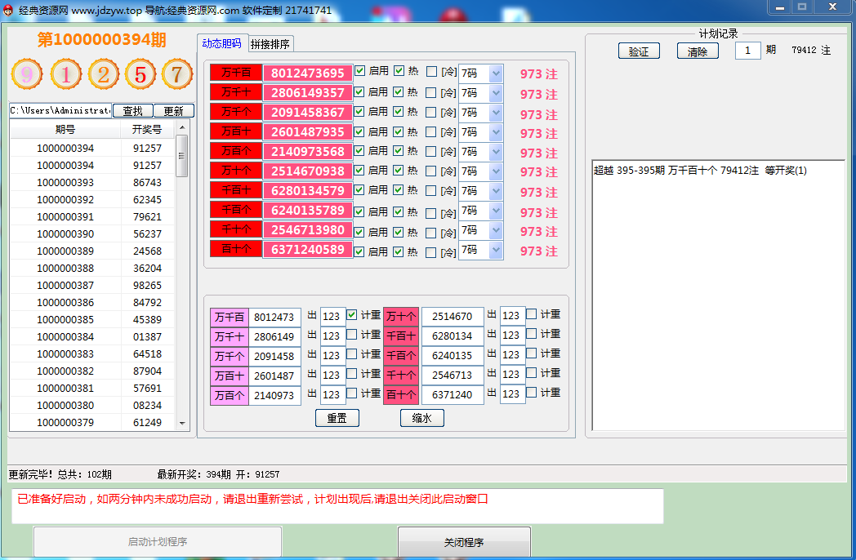Disable 启用 checkbox for 8012473695 row
The image size is (856, 560).
(359, 72)
